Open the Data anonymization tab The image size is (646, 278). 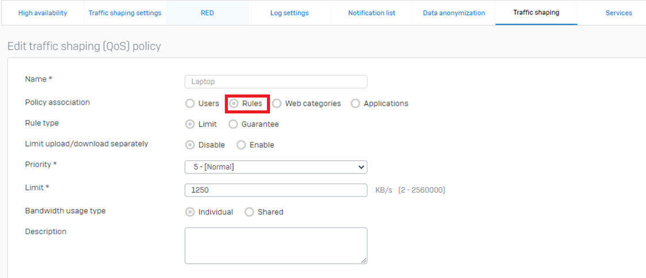click(454, 13)
